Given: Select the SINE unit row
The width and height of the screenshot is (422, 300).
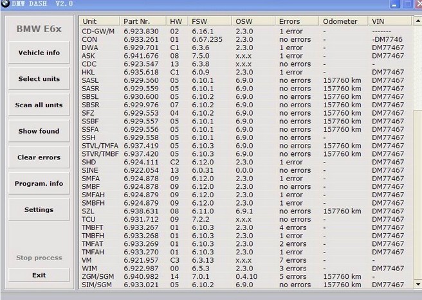Looking at the screenshot, I should [246, 170].
